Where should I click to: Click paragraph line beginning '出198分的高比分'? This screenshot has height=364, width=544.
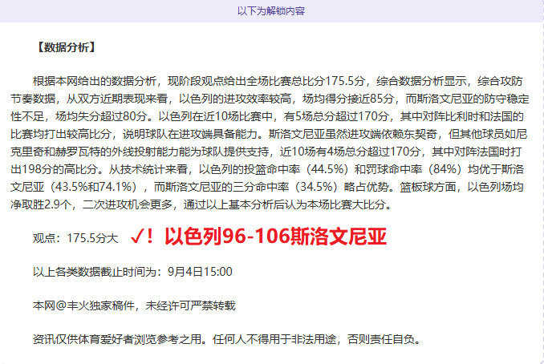(267, 169)
